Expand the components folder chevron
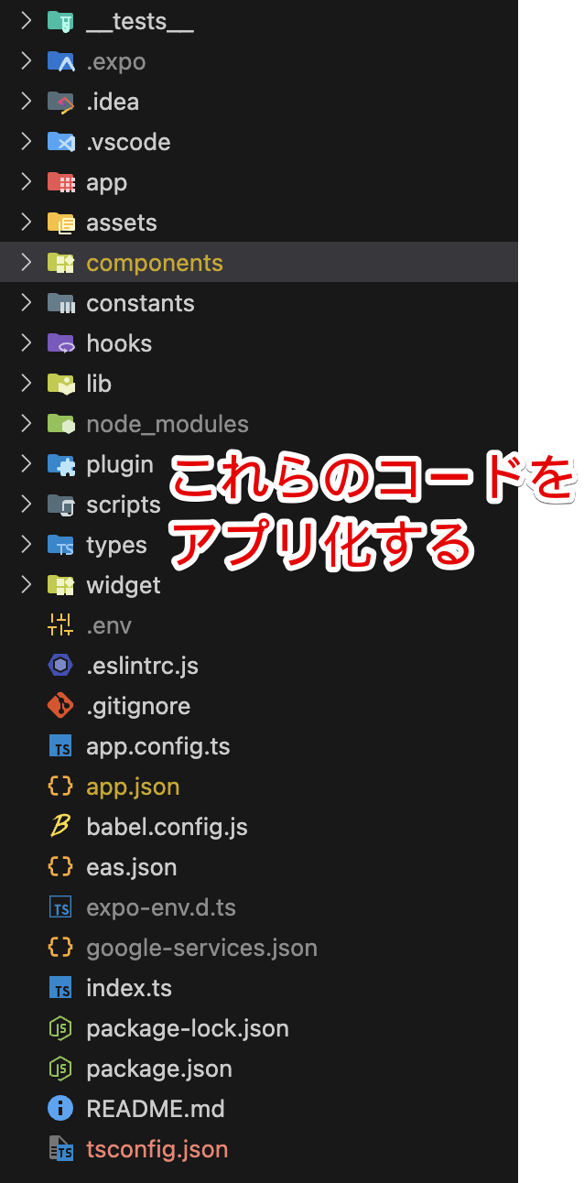Image resolution: width=584 pixels, height=1183 pixels. point(26,263)
